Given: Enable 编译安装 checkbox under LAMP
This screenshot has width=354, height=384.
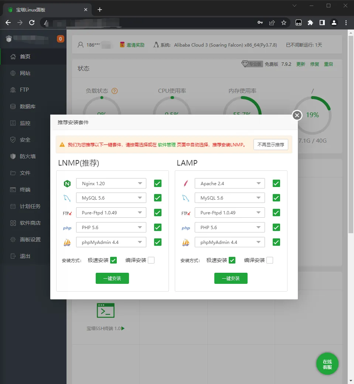Looking at the screenshot, I should click(269, 260).
